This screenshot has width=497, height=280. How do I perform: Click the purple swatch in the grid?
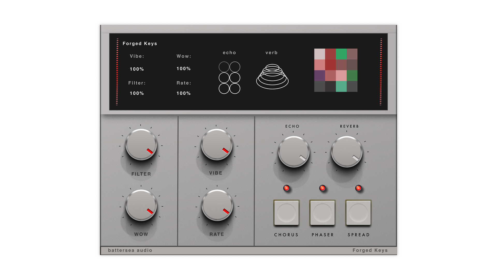click(x=320, y=76)
